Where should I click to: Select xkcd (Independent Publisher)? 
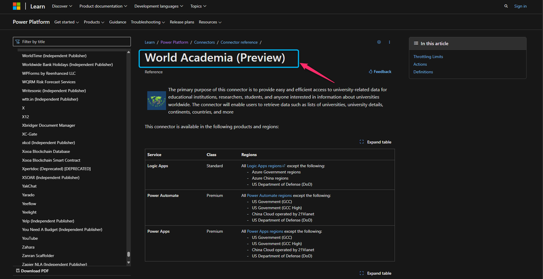tap(48, 143)
